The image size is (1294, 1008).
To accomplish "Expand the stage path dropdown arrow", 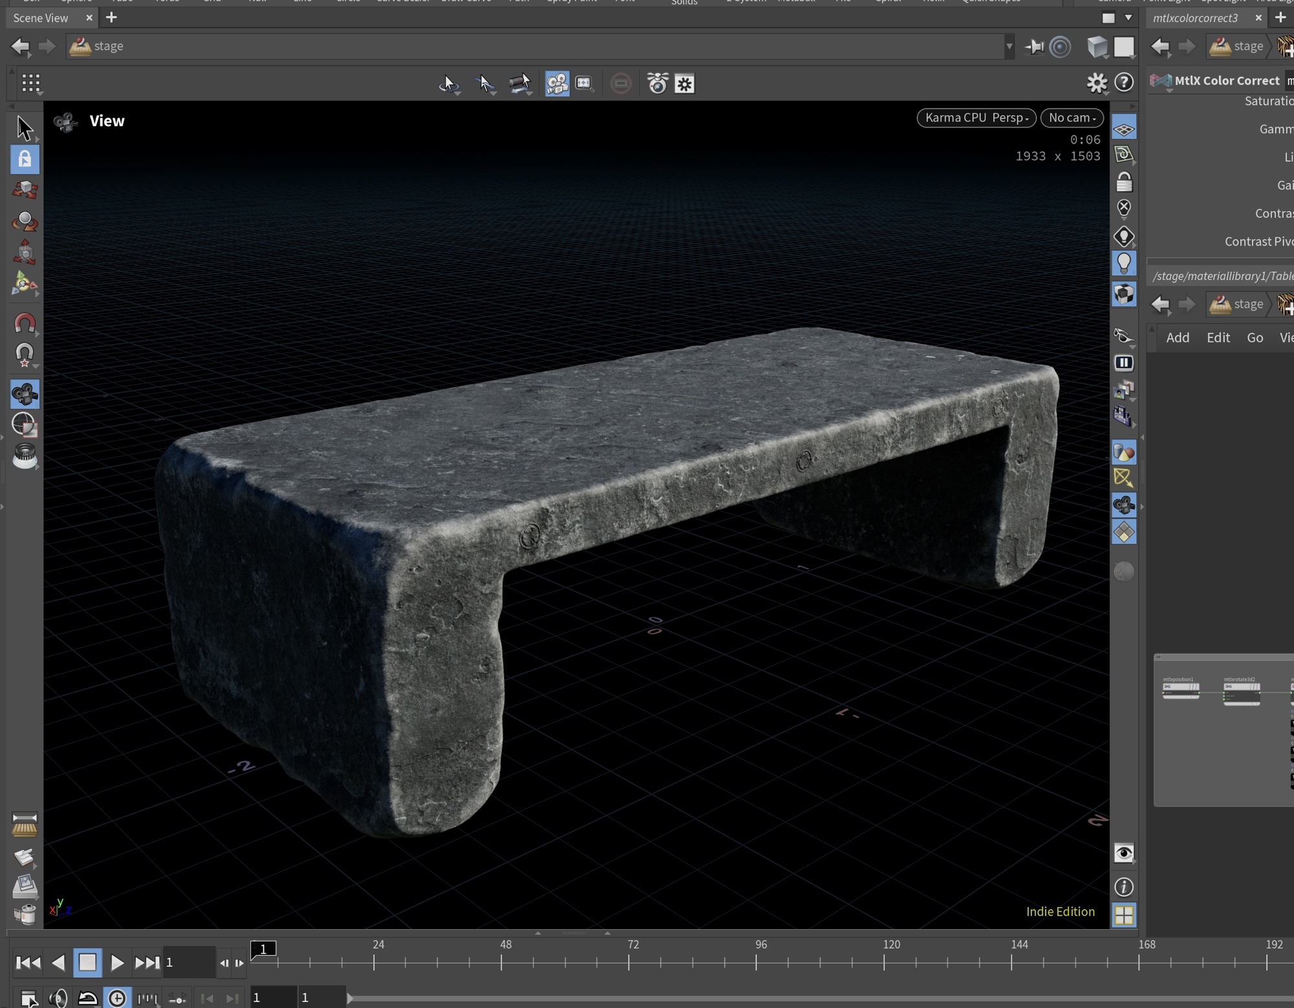I will tap(1009, 47).
